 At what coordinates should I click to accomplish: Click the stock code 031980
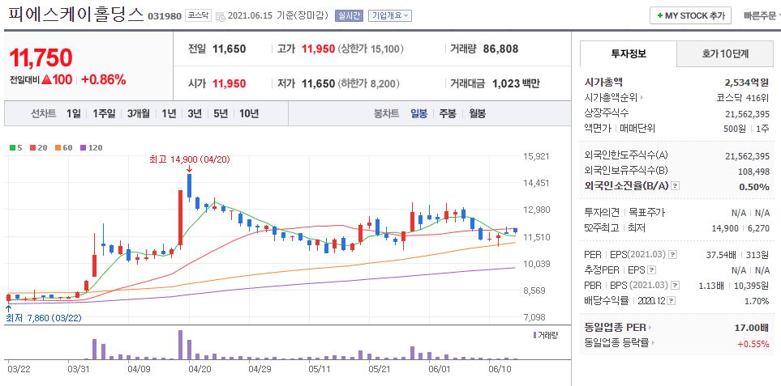165,16
